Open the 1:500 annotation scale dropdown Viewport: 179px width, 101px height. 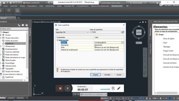(155, 98)
